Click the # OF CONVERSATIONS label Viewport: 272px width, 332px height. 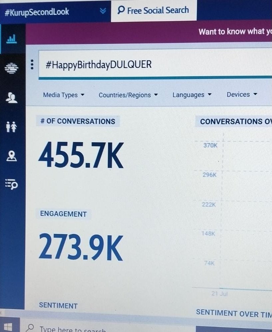[x=78, y=121]
